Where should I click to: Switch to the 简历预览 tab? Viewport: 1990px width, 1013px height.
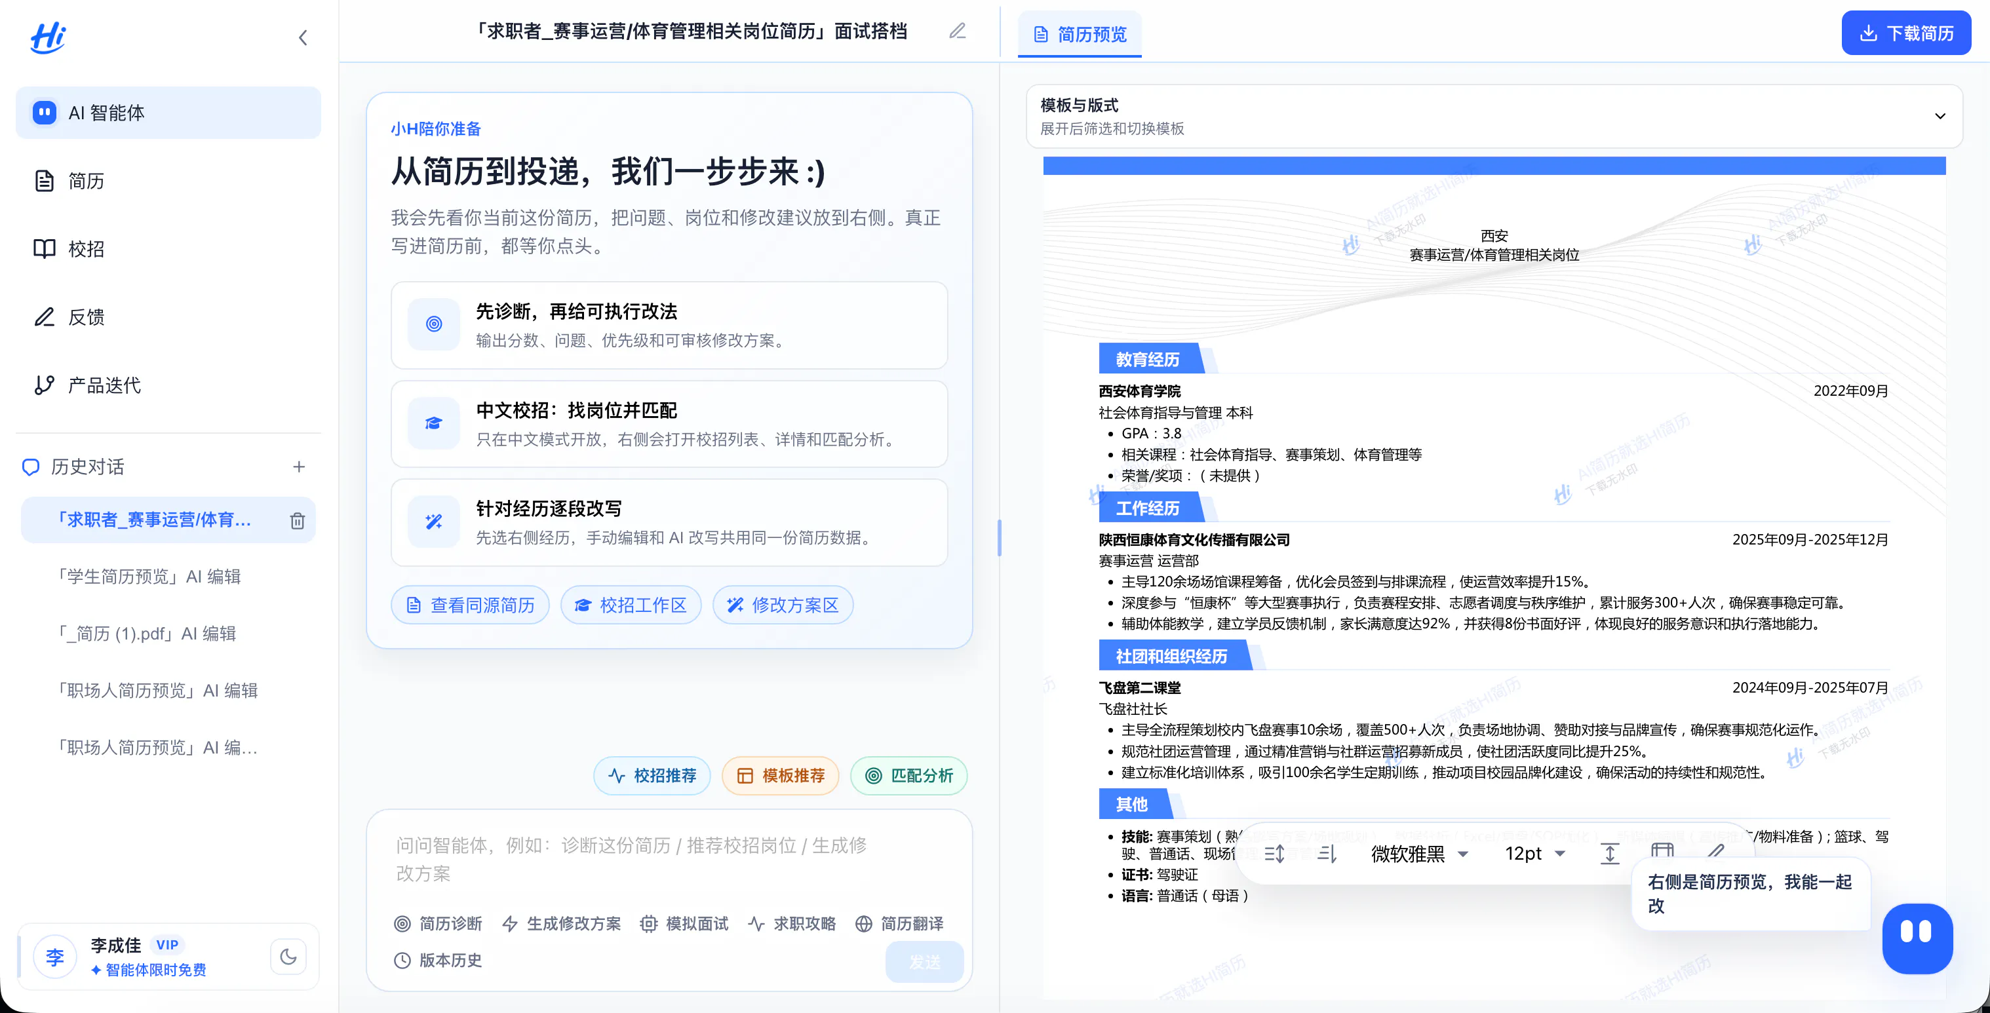point(1079,34)
